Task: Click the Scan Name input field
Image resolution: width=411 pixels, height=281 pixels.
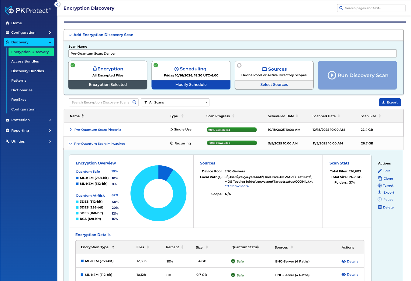Action: pos(233,53)
